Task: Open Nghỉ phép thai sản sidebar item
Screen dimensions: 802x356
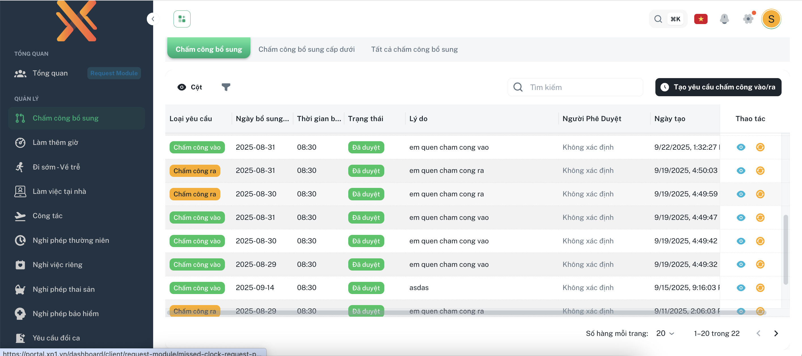Action: [x=64, y=289]
